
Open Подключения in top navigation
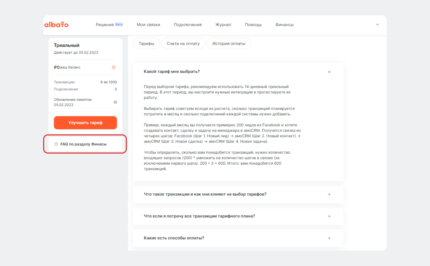[x=188, y=25]
